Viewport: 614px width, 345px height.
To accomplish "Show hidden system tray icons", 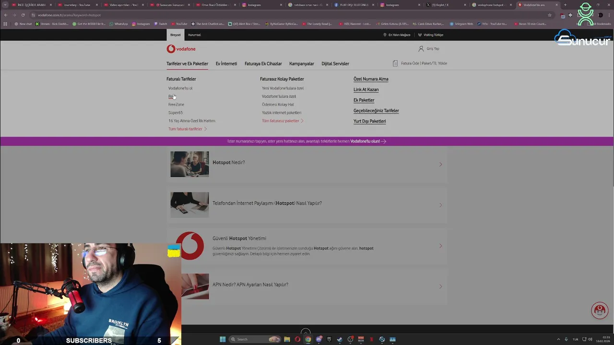I will pyautogui.click(x=558, y=339).
